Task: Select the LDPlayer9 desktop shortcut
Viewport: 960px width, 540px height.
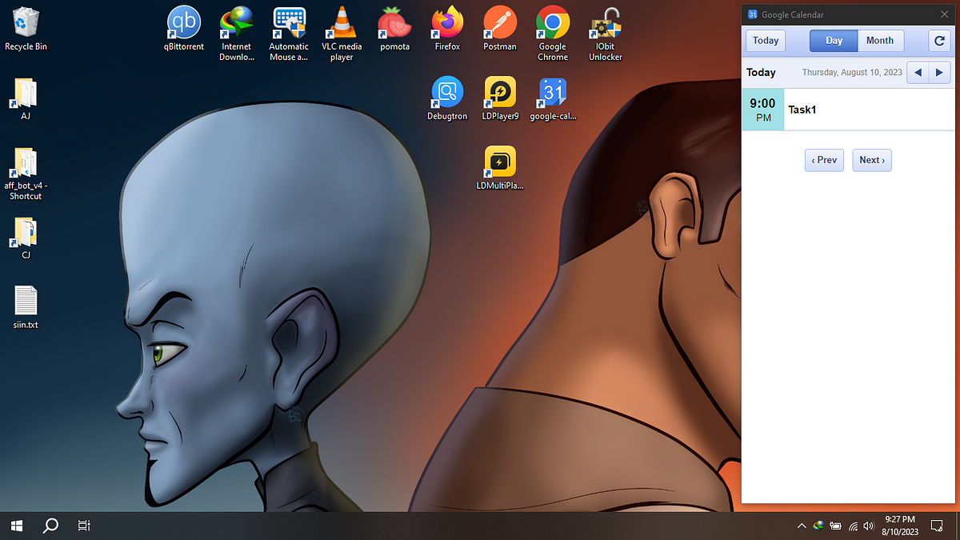Action: click(x=500, y=99)
